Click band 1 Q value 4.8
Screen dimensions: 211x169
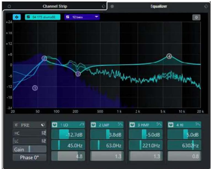click(68, 156)
